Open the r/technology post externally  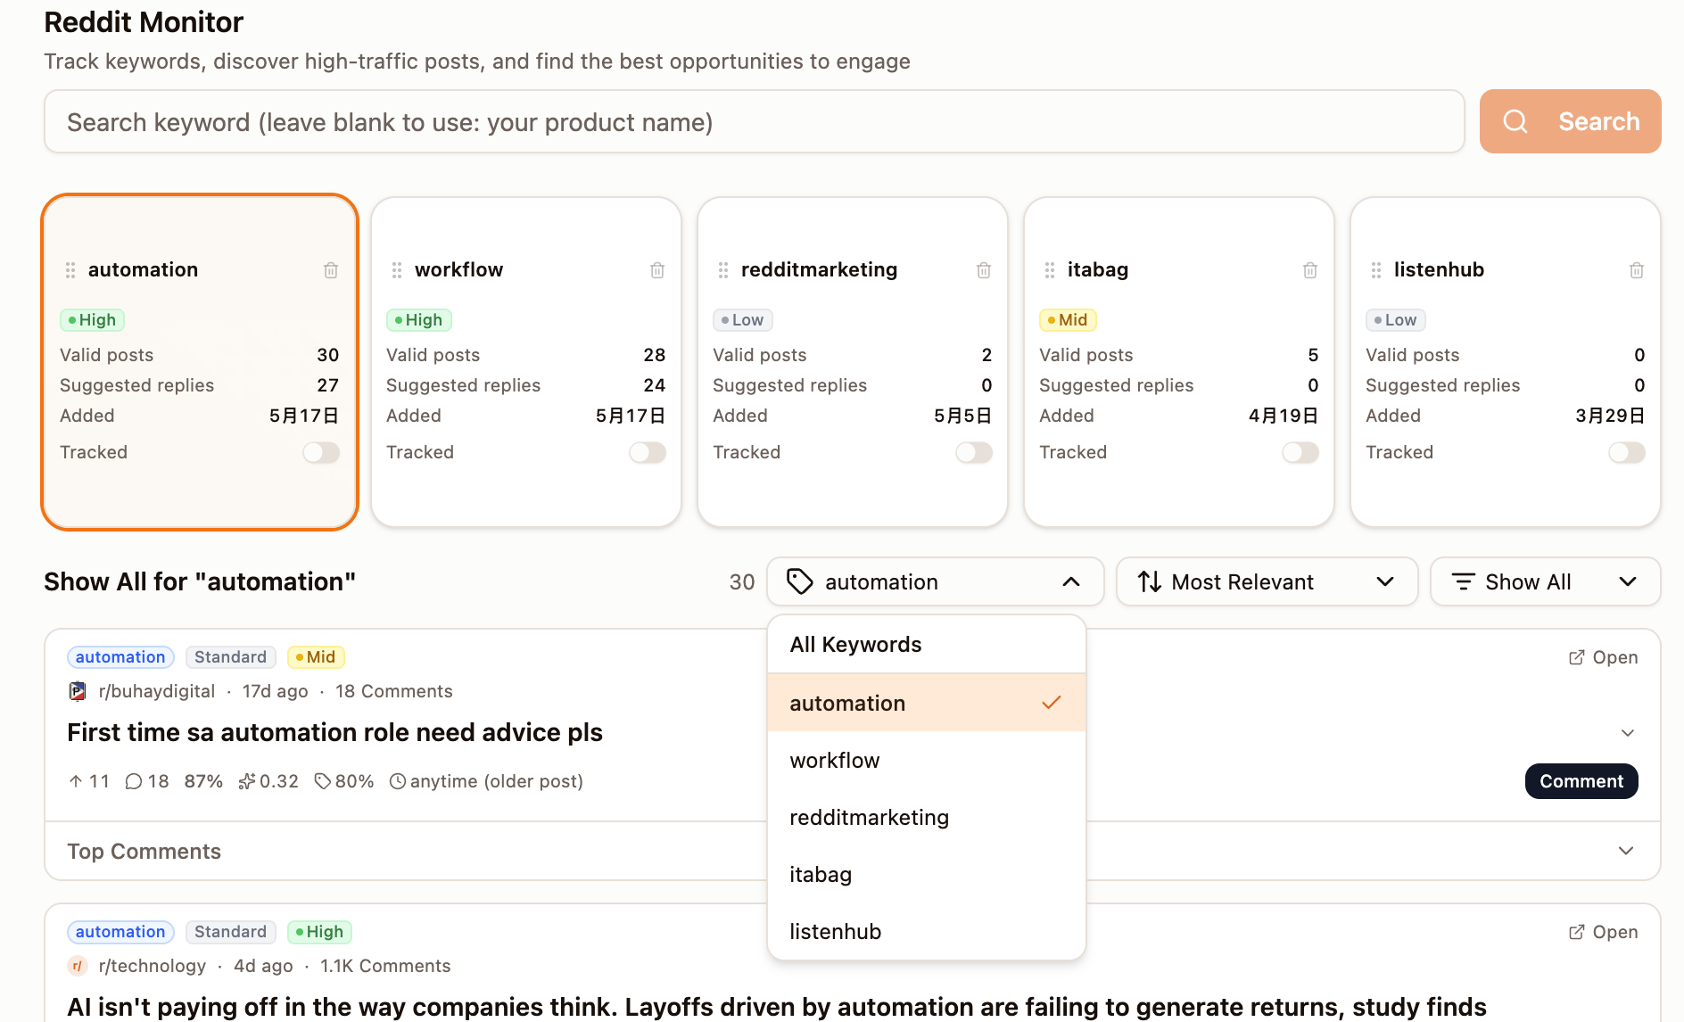point(1603,932)
